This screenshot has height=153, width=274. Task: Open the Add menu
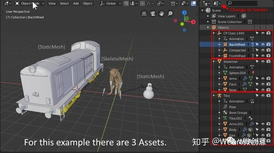pyautogui.click(x=76, y=3)
